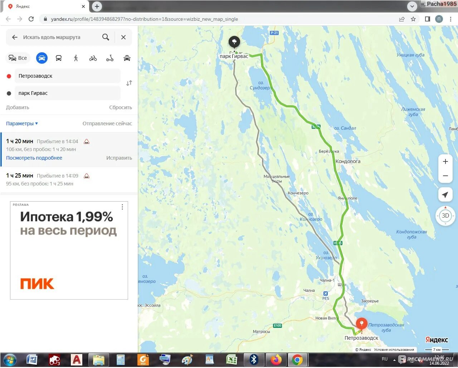Image resolution: width=458 pixels, height=368 pixels.
Task: Click the парк Гирвас destination pin
Action: 234,43
